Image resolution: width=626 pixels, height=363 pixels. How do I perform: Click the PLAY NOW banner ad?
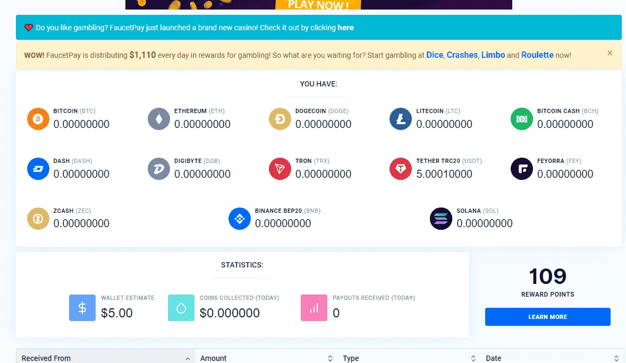pos(319,4)
